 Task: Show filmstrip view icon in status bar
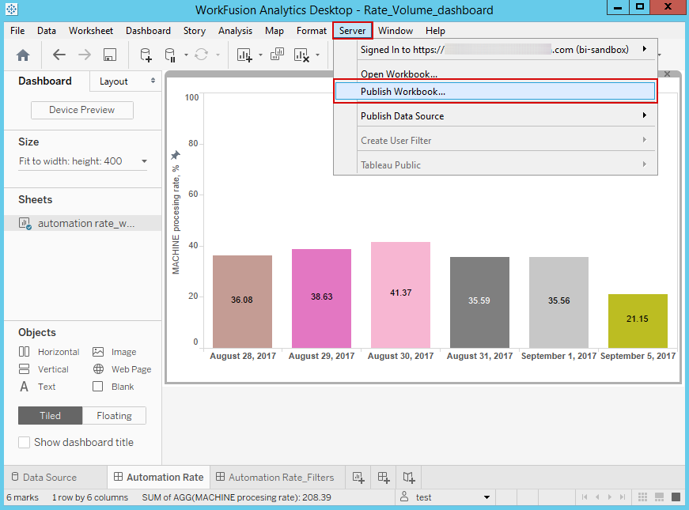659,497
